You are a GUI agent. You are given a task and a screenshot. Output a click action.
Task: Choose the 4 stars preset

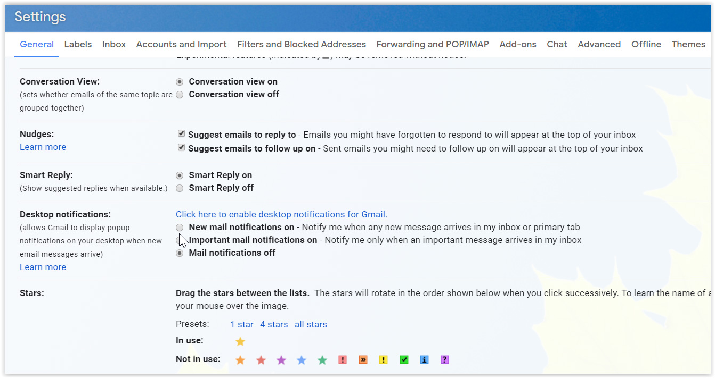[x=274, y=325]
